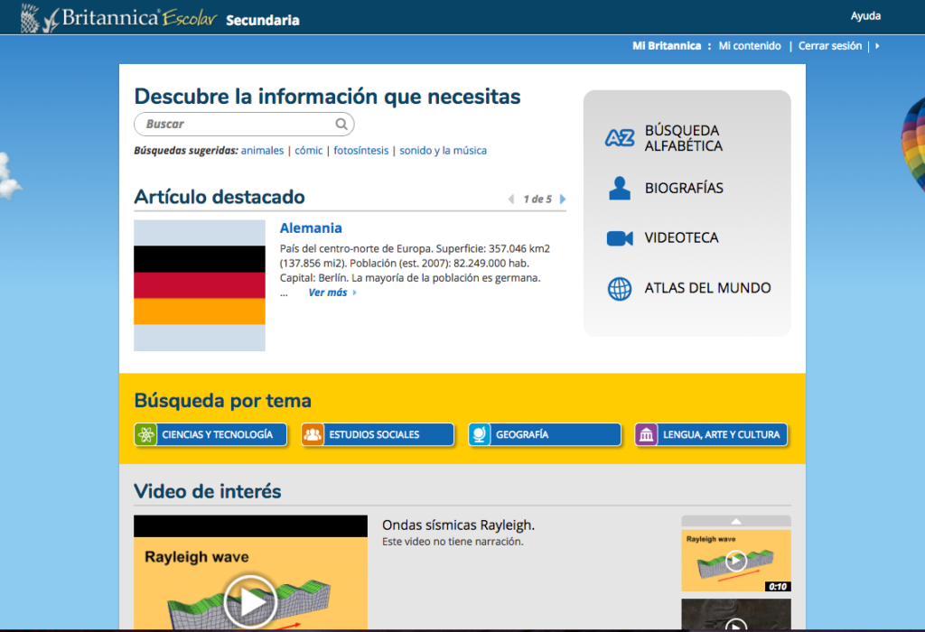Open the A-Z Búsqueda Alfabética icon

pyautogui.click(x=618, y=138)
